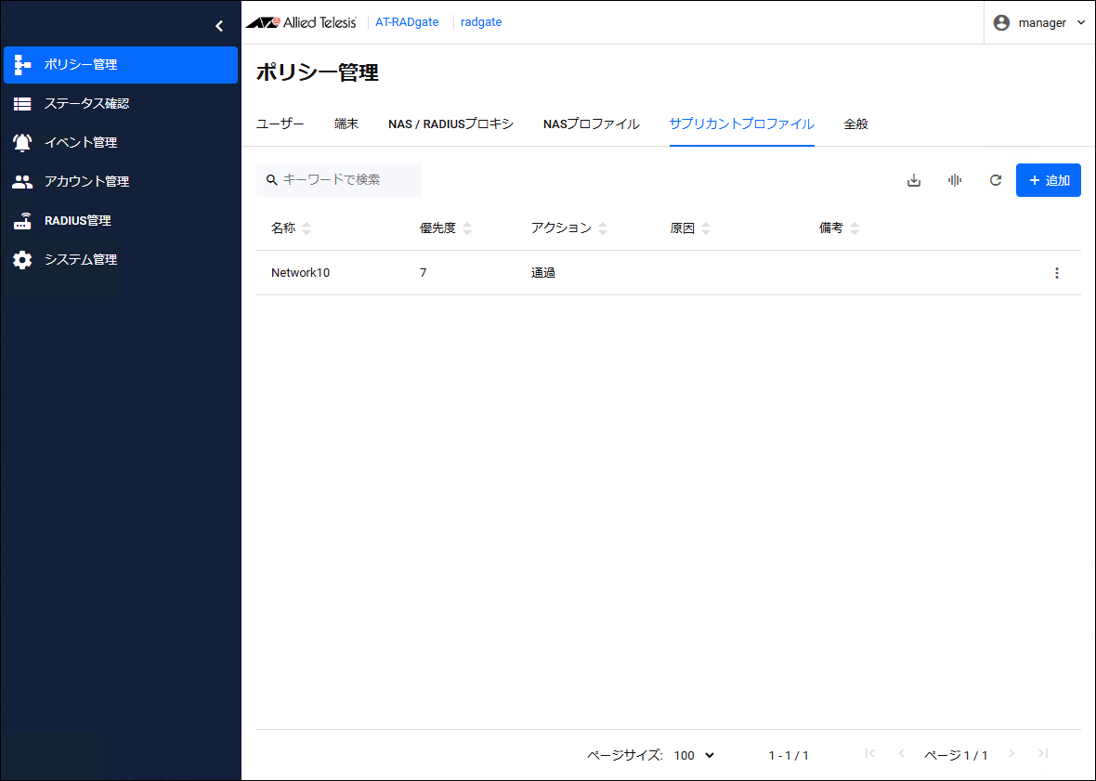The image size is (1096, 781).
Task: Switch to the 端末 tab
Action: (346, 124)
